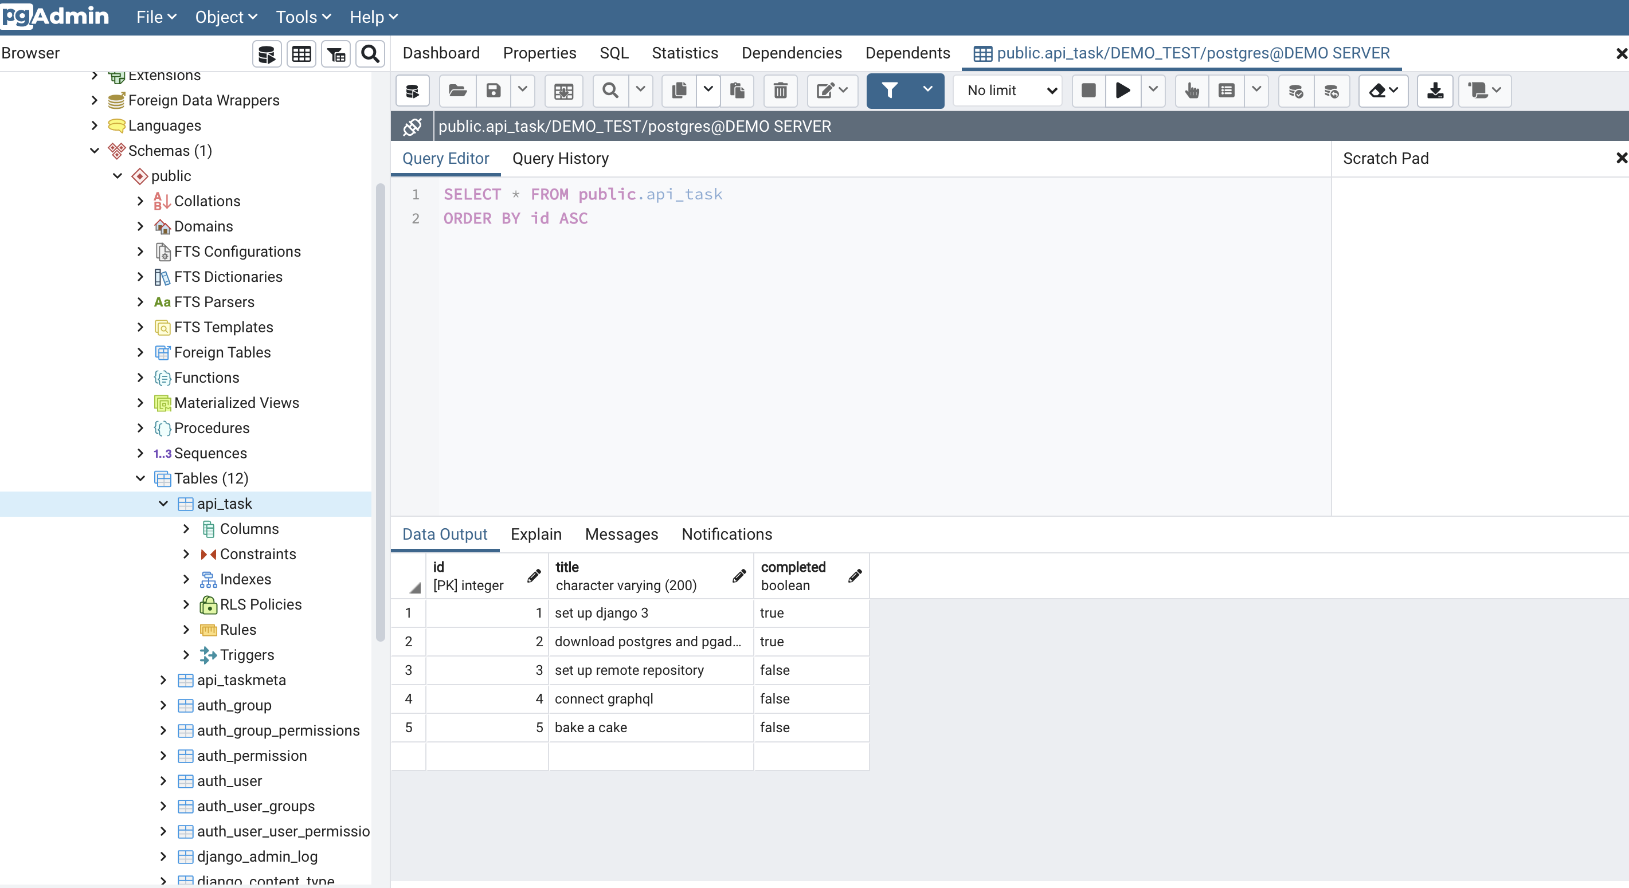Click the Browser tree vertical scrollbar

coord(380,411)
